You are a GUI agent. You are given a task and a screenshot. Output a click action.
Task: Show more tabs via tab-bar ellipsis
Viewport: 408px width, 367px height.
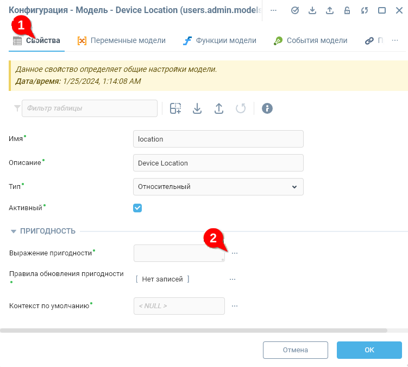[394, 40]
